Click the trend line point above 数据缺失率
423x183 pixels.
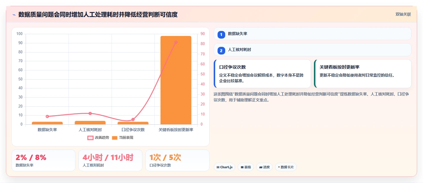[x=47, y=116]
